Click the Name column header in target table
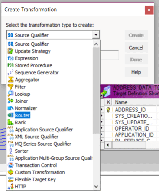The width and height of the screenshot is (159, 191). 134,102
